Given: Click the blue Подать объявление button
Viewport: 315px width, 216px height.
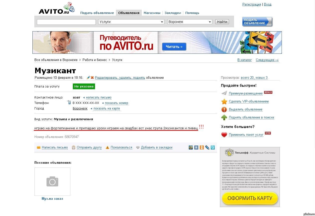Looking at the screenshot, I should tap(257, 22).
